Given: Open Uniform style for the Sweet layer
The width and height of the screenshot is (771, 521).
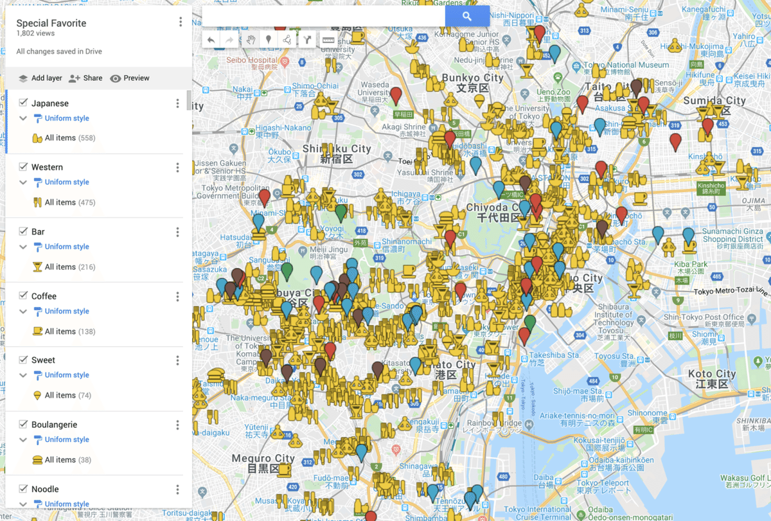Looking at the screenshot, I should 67,375.
